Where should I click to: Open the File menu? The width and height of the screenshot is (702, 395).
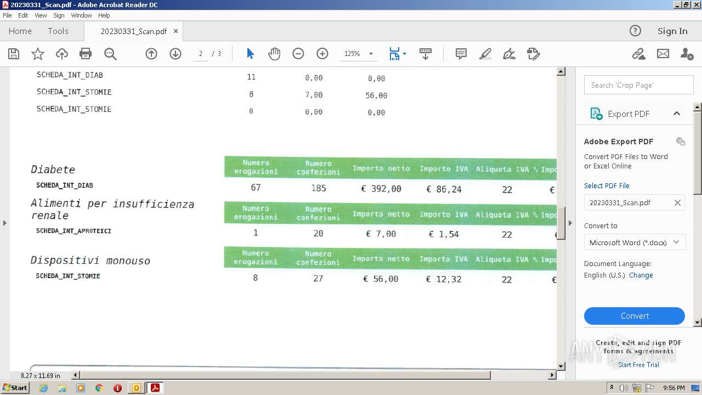tap(7, 15)
